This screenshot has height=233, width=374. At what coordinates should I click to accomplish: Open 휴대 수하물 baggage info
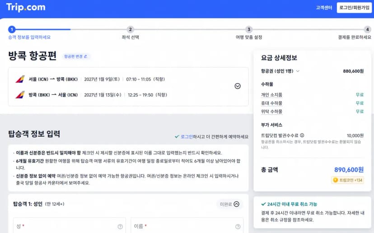tap(271, 103)
